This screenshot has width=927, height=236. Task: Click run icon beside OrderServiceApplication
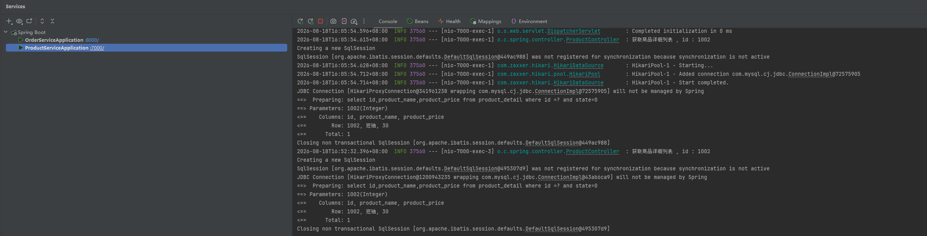coord(21,40)
